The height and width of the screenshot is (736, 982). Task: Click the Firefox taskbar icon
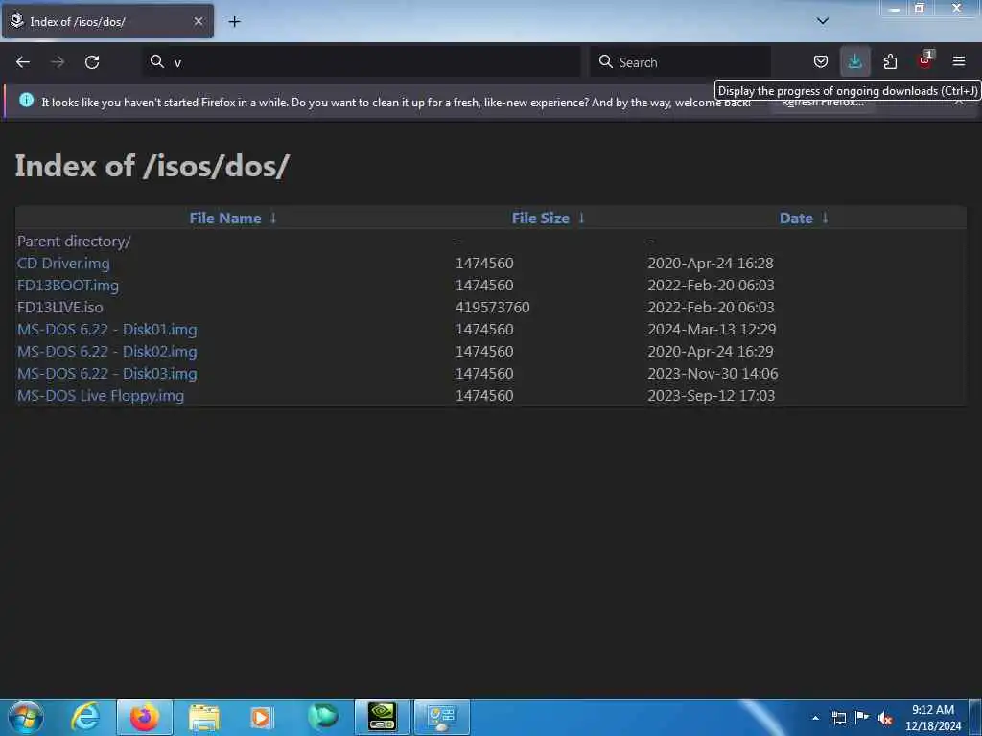[x=144, y=717]
